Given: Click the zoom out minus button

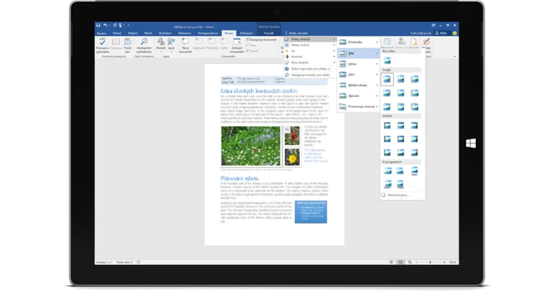Looking at the screenshot, I should click(417, 262).
